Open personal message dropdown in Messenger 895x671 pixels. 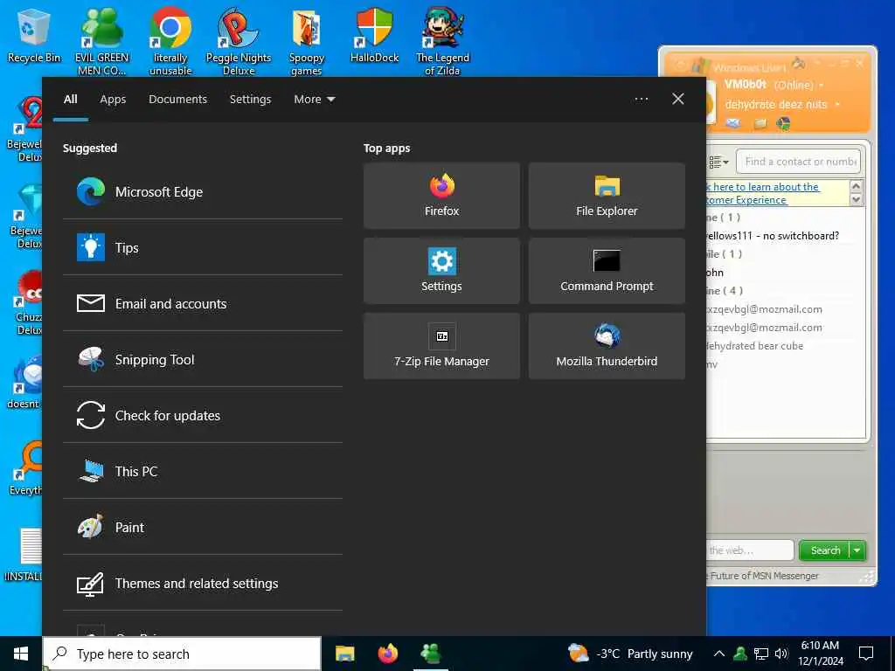pos(837,105)
